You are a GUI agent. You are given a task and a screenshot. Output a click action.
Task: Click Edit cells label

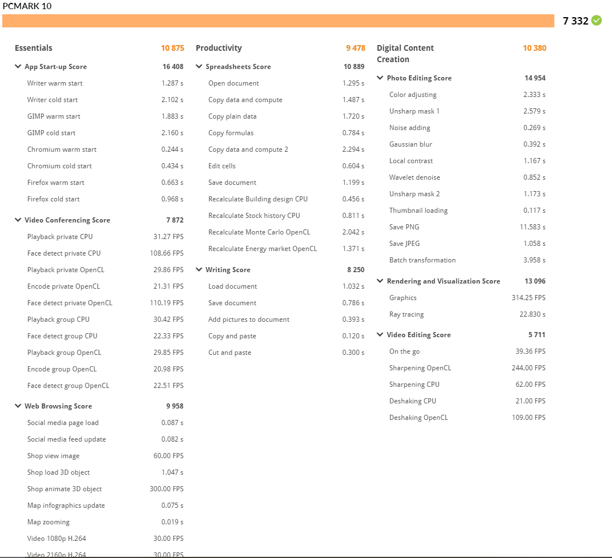222,165
